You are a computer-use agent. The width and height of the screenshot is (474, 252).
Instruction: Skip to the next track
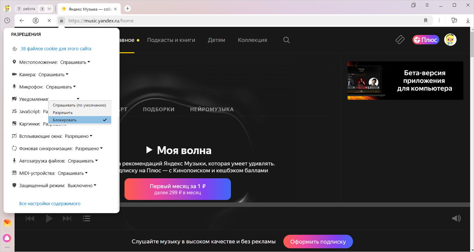[67, 218]
